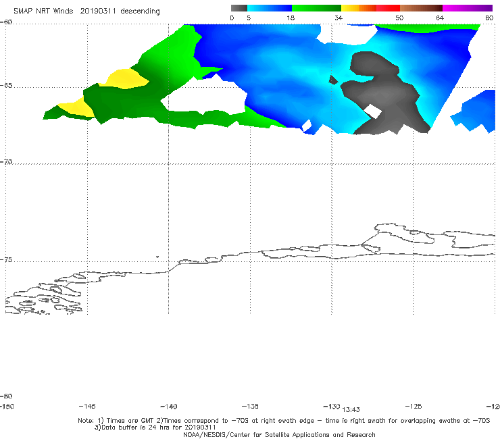The width and height of the screenshot is (500, 439).
Task: Click the longitude axis label '-145'
Action: tap(87, 406)
